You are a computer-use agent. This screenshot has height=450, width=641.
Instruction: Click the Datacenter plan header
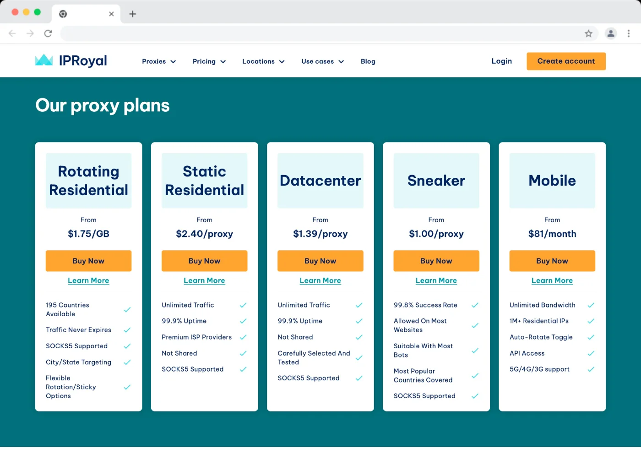[x=320, y=181]
